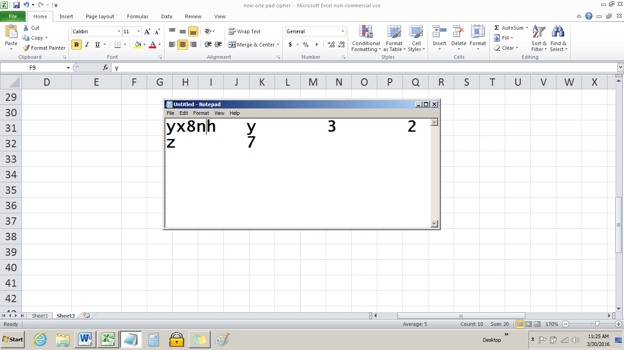Toggle Underline formatting
This screenshot has height=350, width=624.
pyautogui.click(x=97, y=45)
